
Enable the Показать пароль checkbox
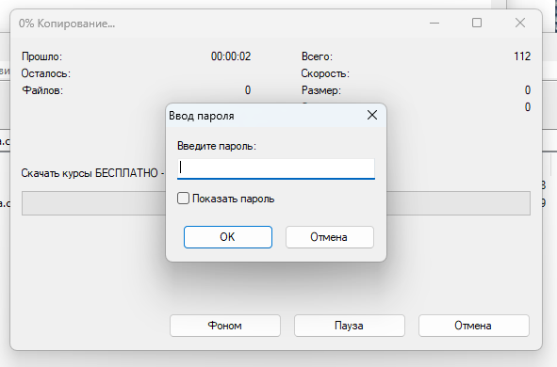183,199
